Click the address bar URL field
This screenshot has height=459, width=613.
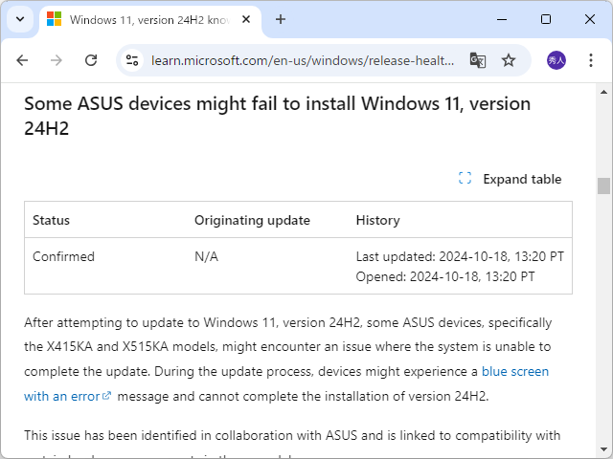click(302, 60)
